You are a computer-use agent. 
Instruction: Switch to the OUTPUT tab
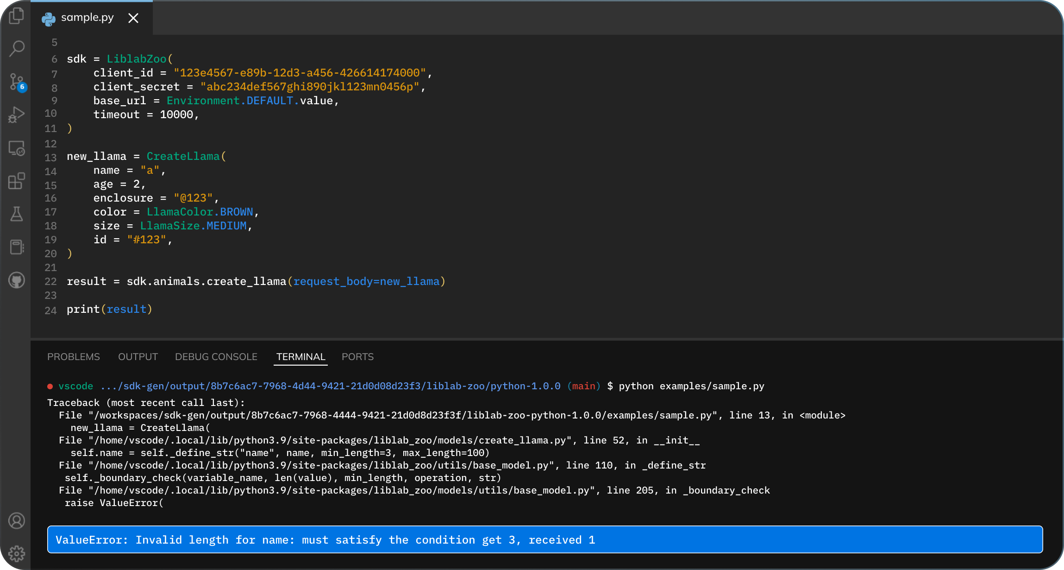click(x=138, y=356)
